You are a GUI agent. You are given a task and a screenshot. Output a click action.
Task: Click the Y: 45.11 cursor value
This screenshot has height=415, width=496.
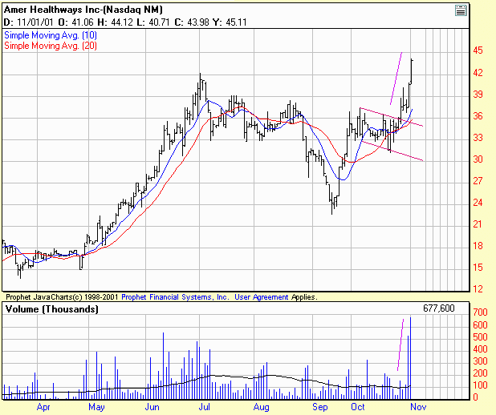click(x=230, y=22)
